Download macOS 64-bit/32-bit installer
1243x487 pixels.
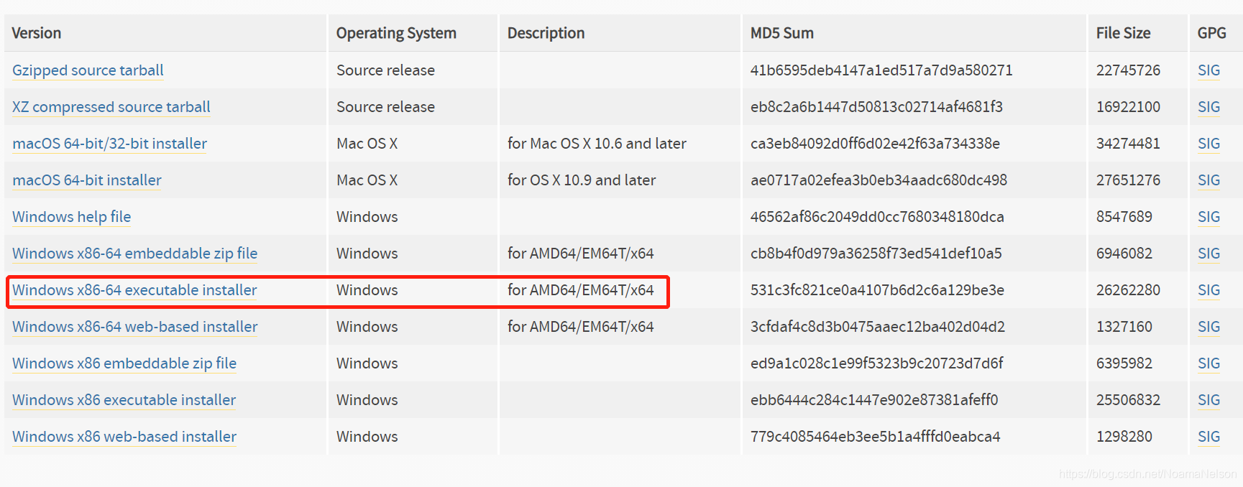[x=110, y=144]
